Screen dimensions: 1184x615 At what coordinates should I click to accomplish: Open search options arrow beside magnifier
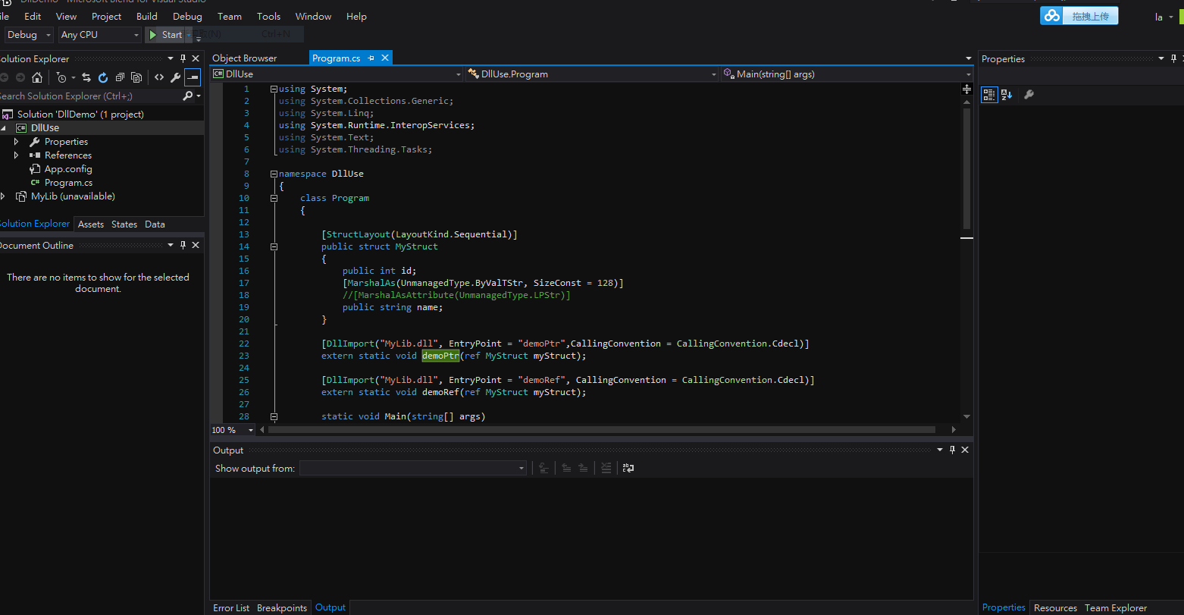click(199, 96)
